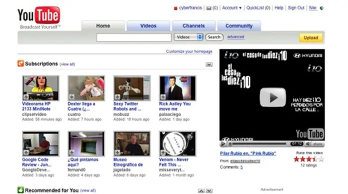Image resolution: width=348 pixels, height=194 pixels.
Task: Click view all next to Recommended for You
Action: click(x=88, y=191)
